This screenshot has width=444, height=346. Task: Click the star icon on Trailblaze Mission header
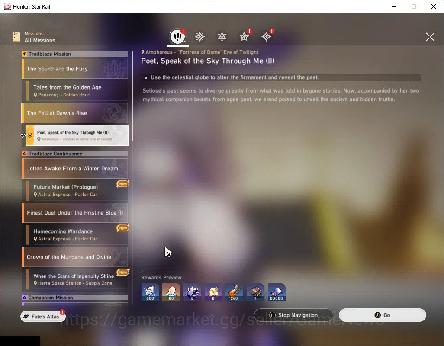point(24,54)
